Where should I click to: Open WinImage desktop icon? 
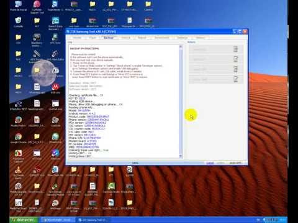point(55,204)
